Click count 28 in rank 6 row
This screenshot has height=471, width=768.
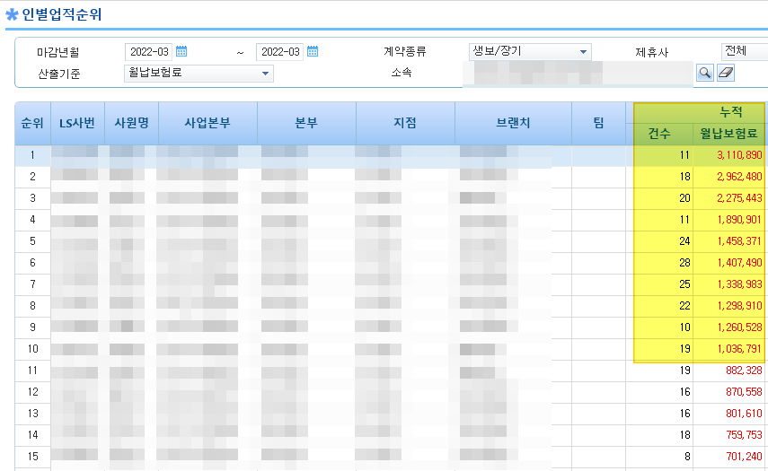point(684,263)
